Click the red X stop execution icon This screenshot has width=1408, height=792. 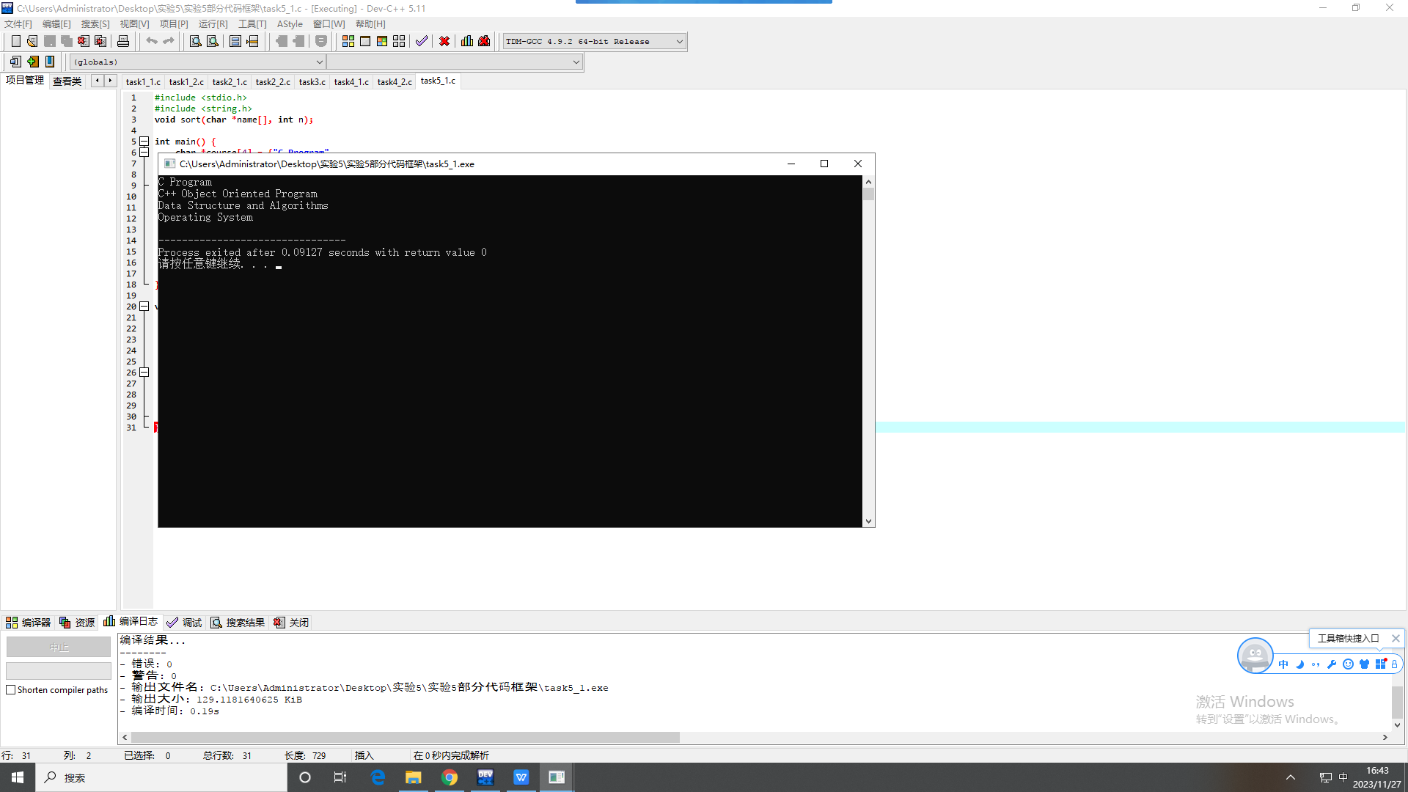click(x=444, y=41)
